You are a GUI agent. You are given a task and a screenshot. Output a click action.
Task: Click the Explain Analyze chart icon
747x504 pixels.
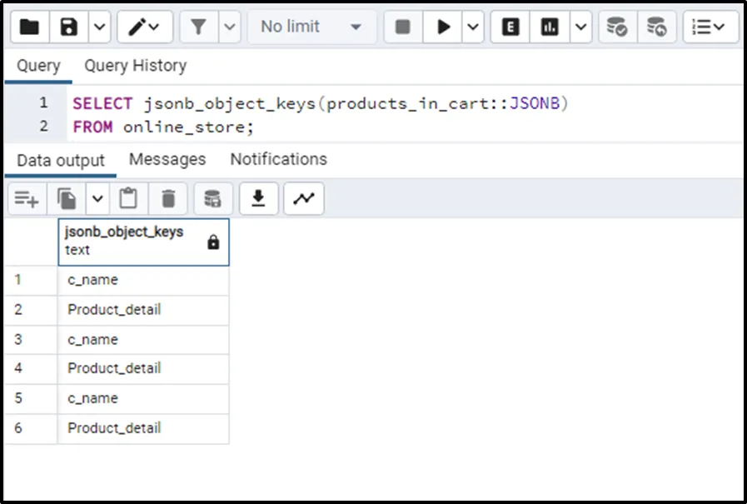(x=550, y=27)
